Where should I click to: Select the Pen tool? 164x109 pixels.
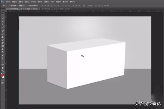click(3, 55)
